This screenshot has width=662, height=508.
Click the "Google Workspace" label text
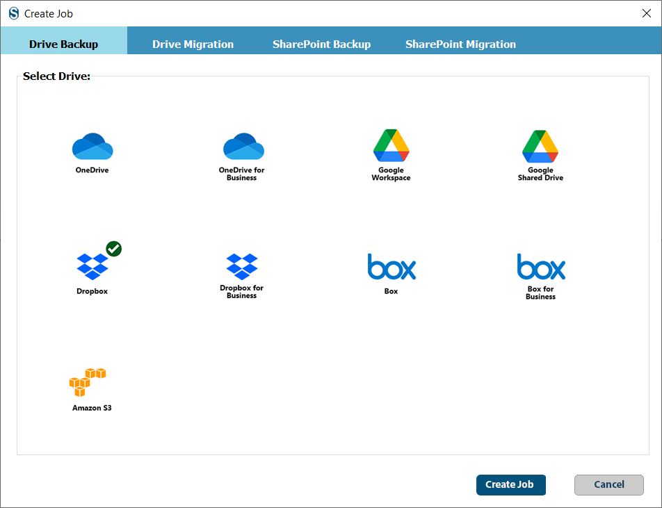point(391,174)
